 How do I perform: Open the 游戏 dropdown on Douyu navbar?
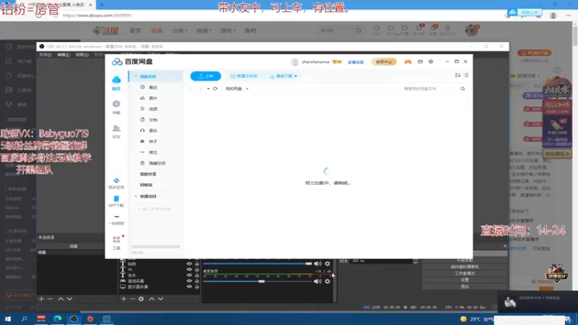[228, 30]
